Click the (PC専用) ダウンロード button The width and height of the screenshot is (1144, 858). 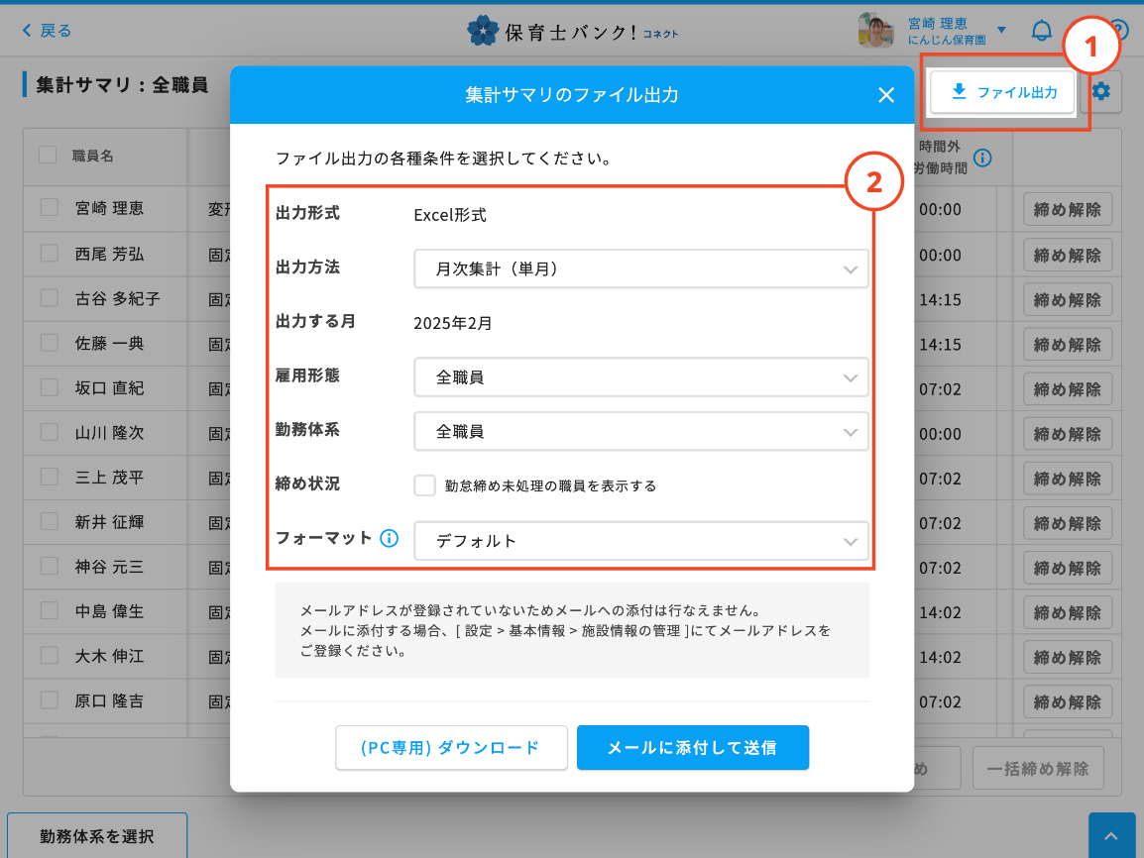pos(451,748)
